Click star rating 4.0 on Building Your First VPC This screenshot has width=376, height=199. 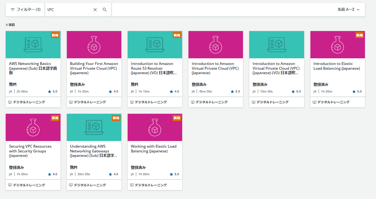point(114,91)
